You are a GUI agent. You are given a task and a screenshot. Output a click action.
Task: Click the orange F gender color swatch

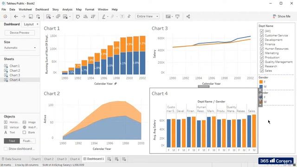pyautogui.click(x=261, y=82)
